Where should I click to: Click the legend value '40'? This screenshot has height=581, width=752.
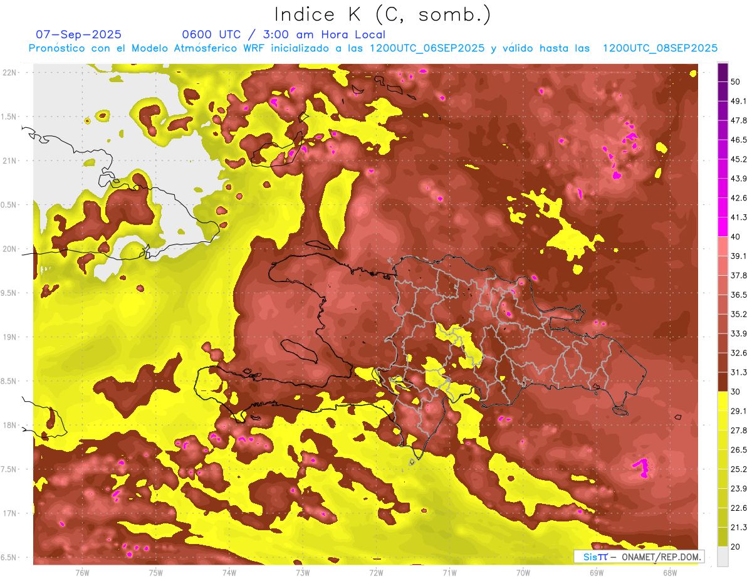(736, 237)
